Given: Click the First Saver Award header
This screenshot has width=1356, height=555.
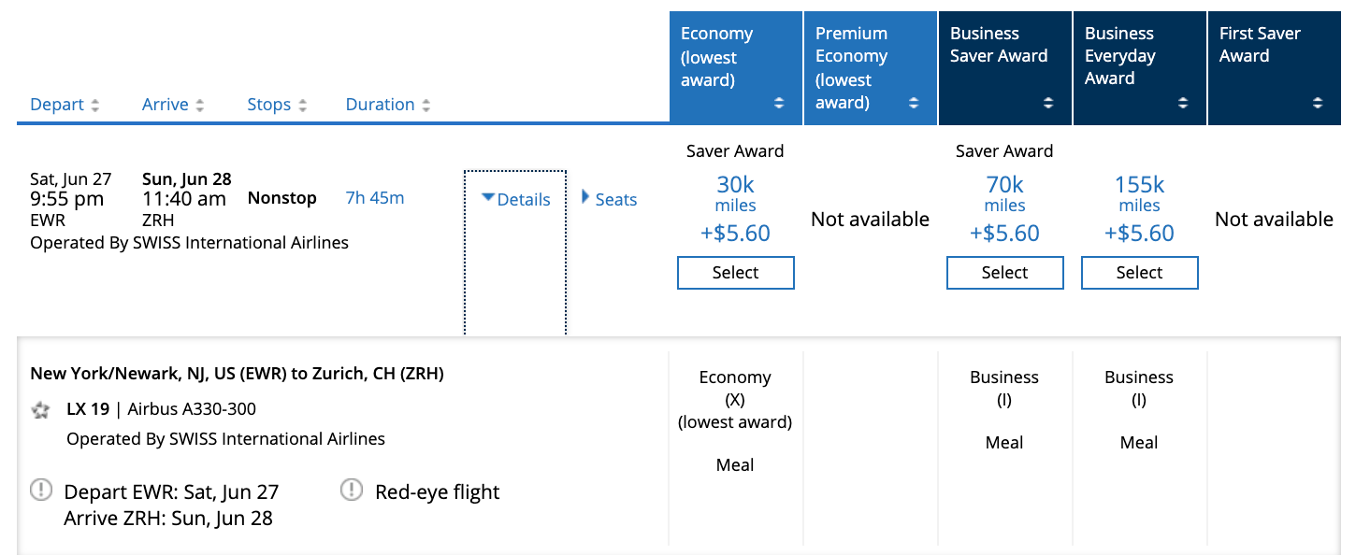Looking at the screenshot, I should coord(1260,45).
